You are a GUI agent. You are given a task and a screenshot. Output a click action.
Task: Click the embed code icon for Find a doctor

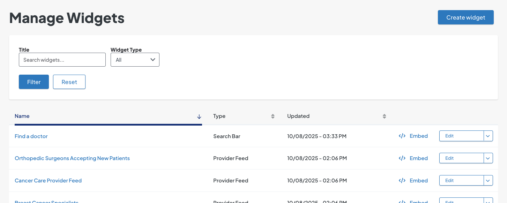pyautogui.click(x=402, y=136)
